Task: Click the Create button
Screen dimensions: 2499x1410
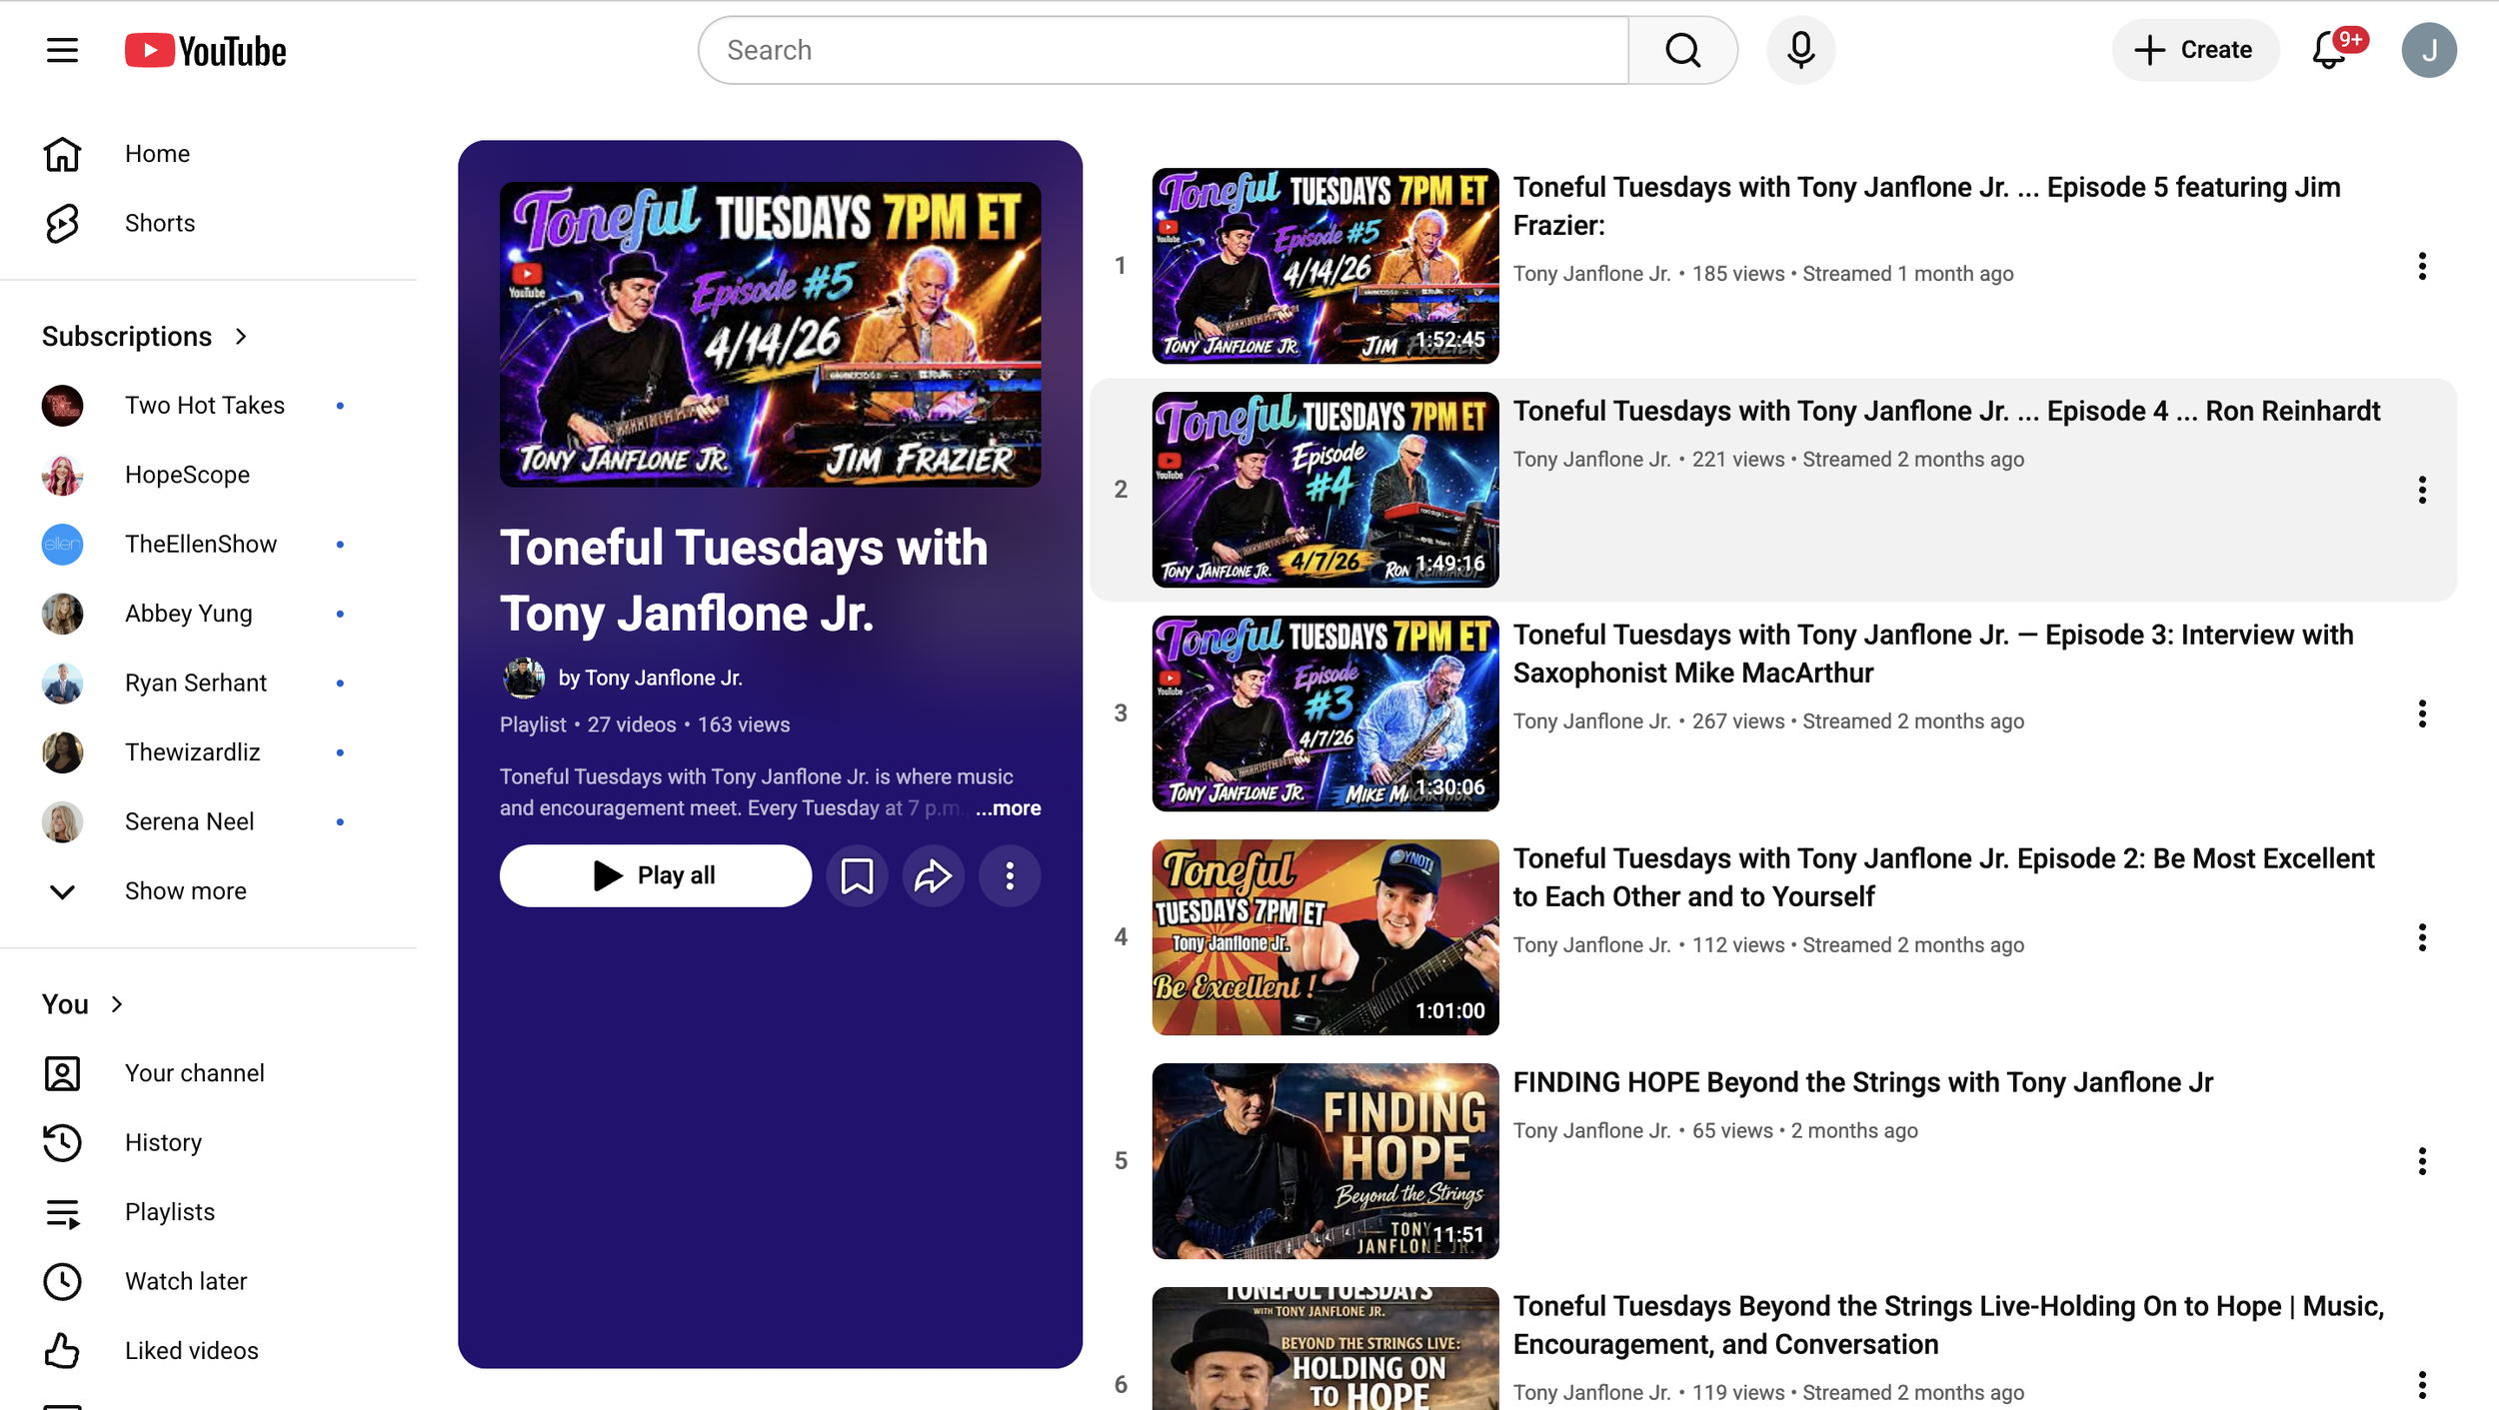Action: click(2195, 50)
